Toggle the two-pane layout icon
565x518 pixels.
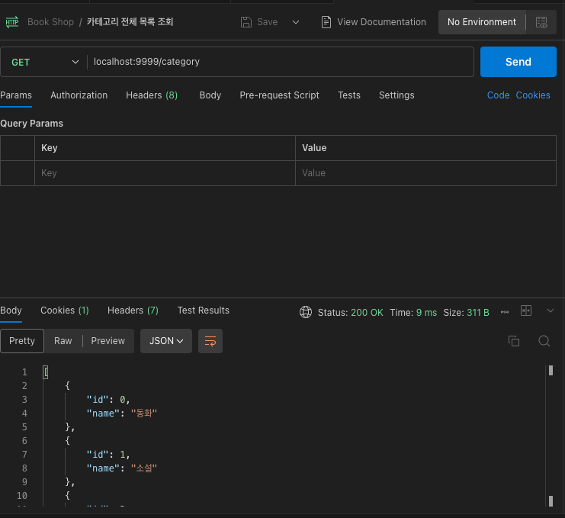[x=526, y=310]
